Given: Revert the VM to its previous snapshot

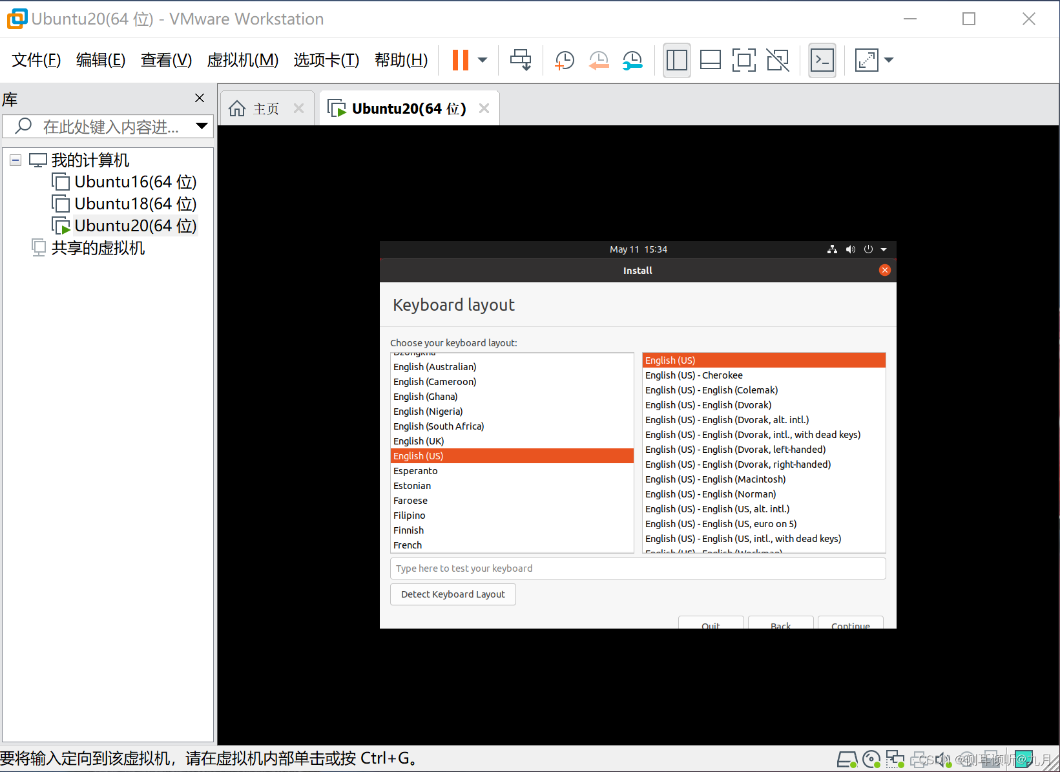Looking at the screenshot, I should 599,60.
